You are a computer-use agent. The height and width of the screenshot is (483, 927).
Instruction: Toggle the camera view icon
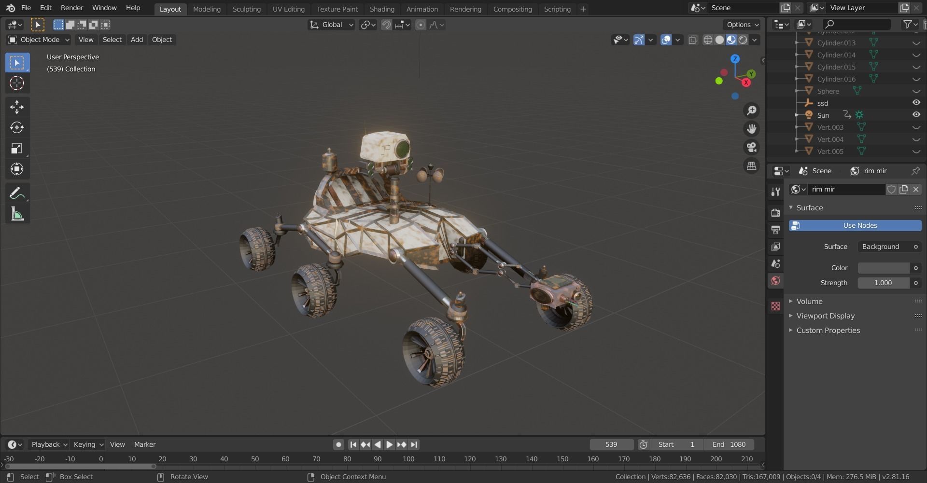click(x=751, y=147)
